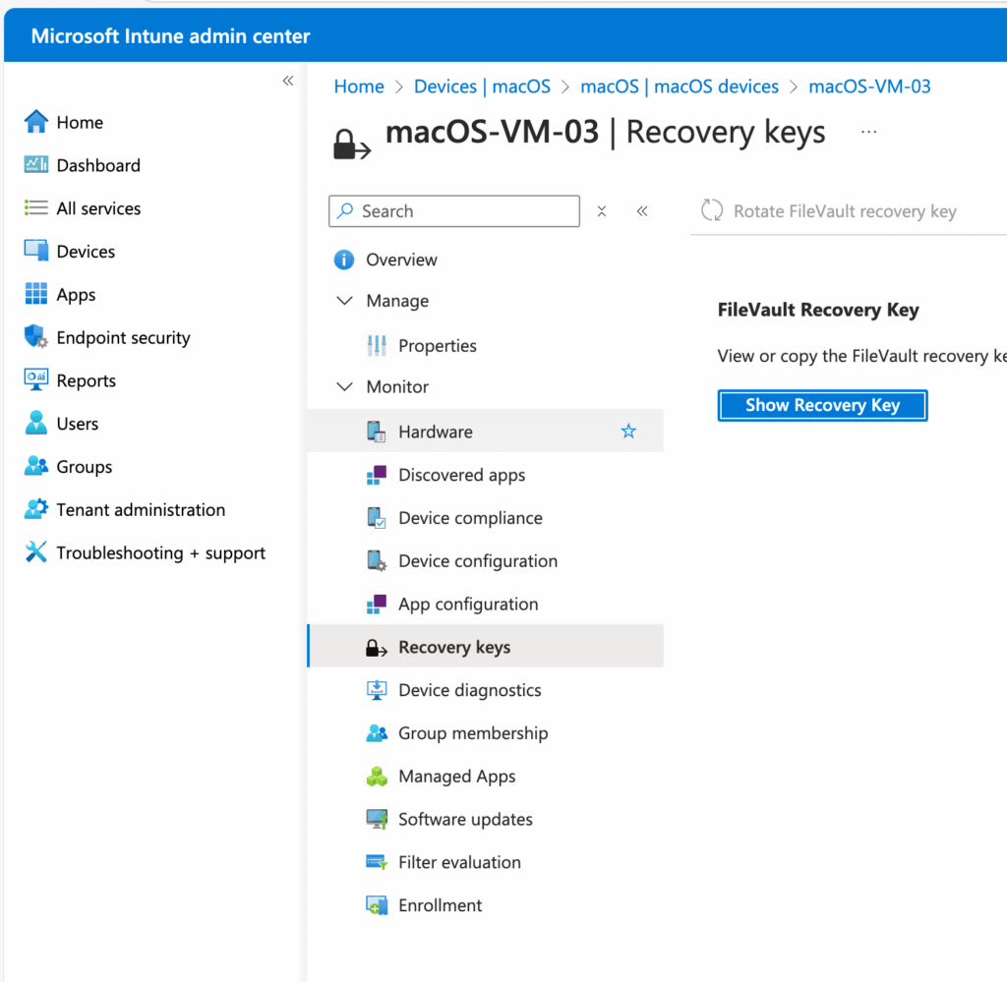
Task: Click Rotate FileVault recovery key
Action: 828,211
